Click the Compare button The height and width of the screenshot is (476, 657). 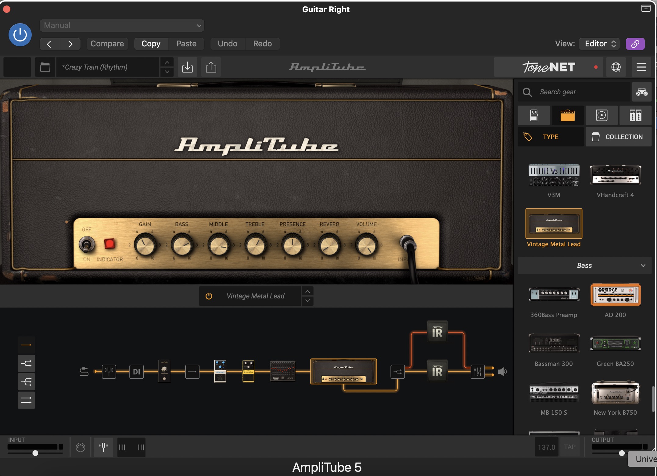tap(107, 44)
